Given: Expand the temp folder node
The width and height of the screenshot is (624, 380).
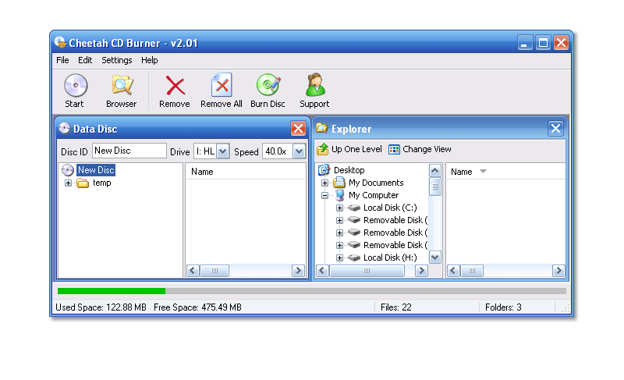Looking at the screenshot, I should (69, 183).
